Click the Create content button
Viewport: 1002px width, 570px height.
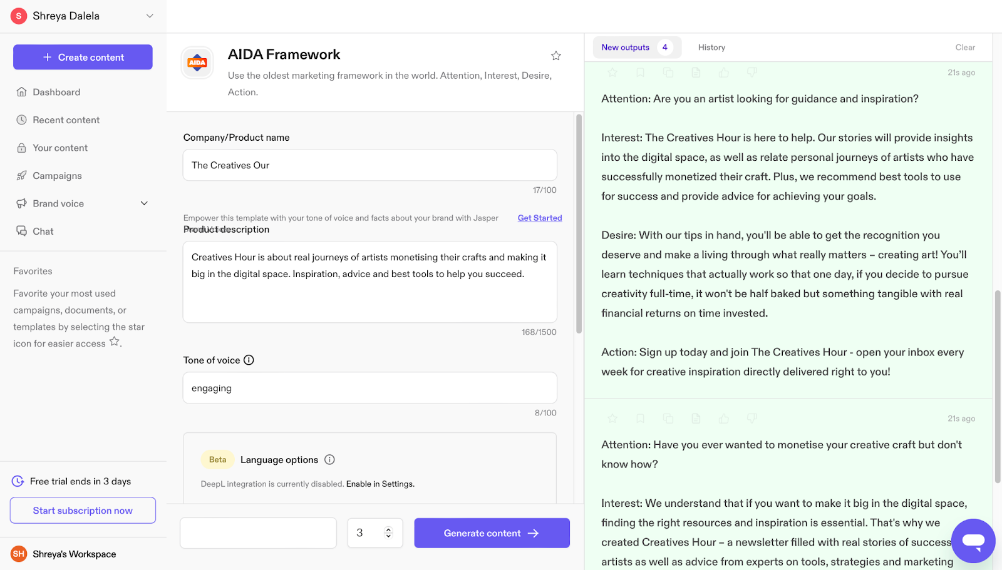(x=83, y=57)
